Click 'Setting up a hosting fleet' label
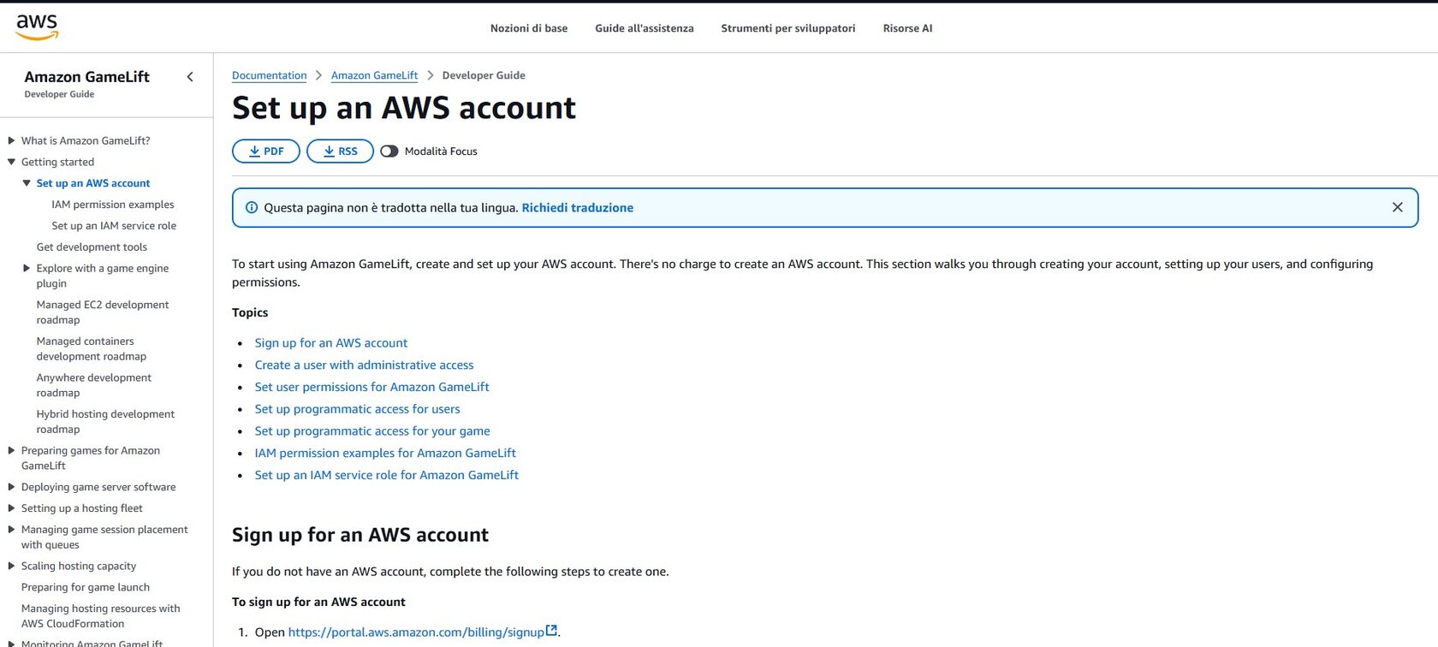The image size is (1438, 647). coord(82,508)
